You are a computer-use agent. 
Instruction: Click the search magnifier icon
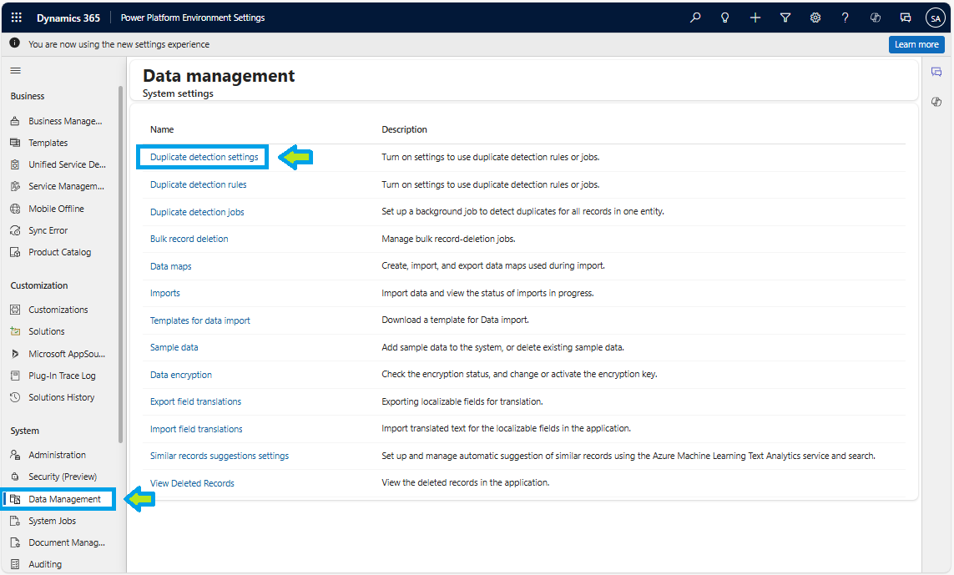695,18
